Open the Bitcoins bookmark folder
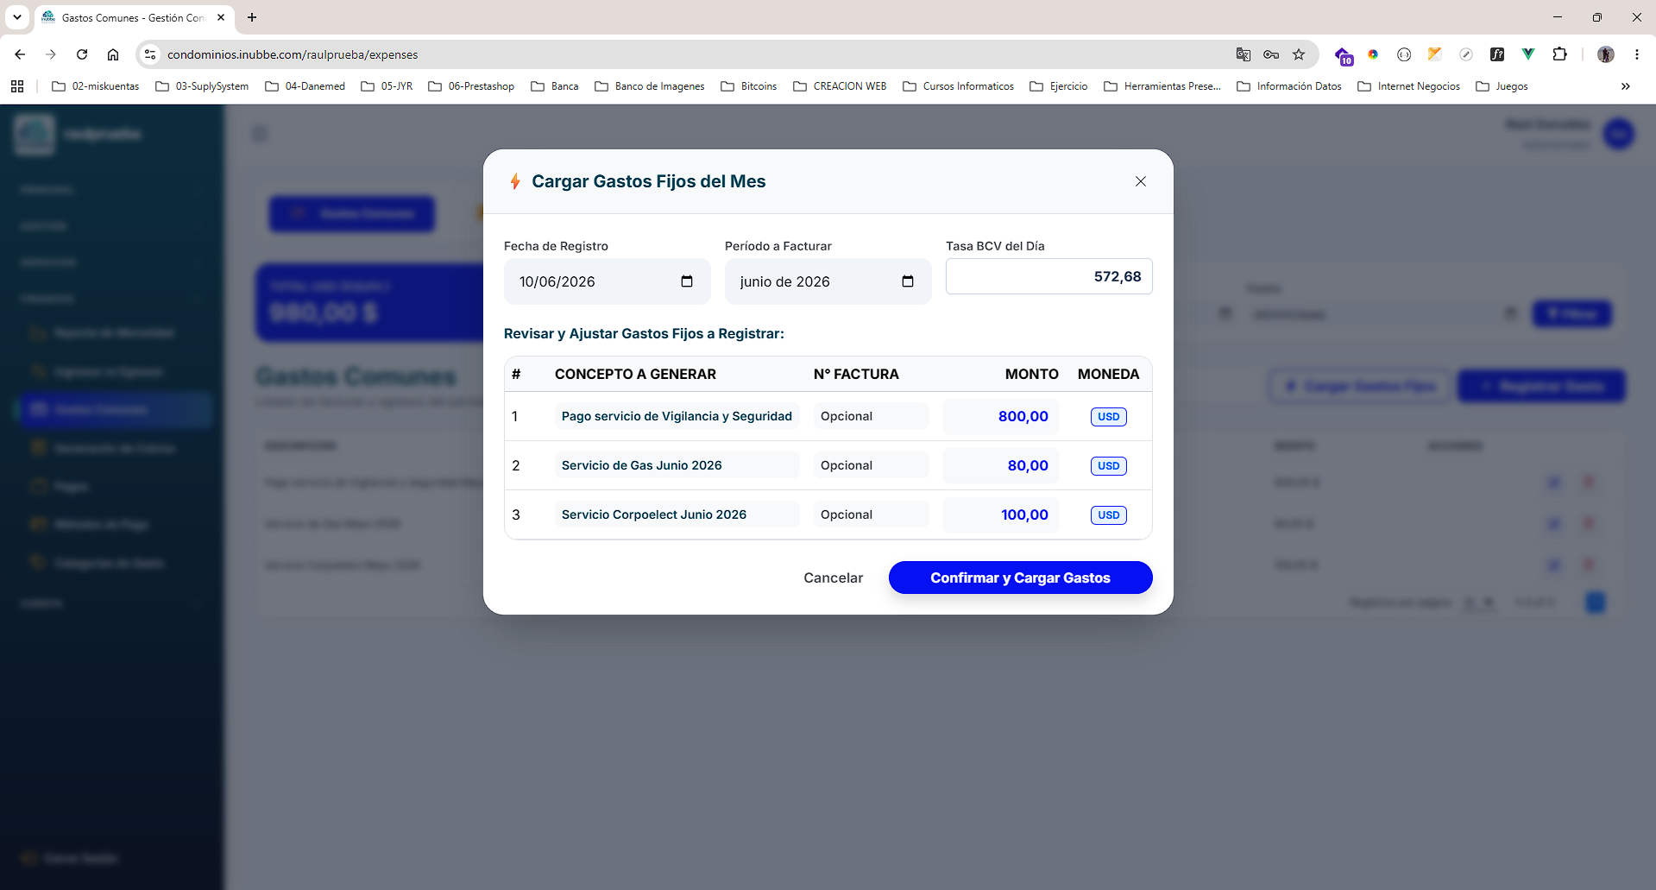Image resolution: width=1656 pixels, height=890 pixels. 749,86
